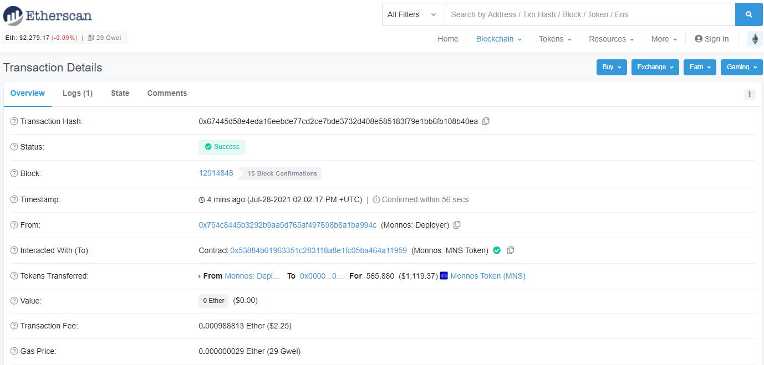
Task: Click help icon next to Value
Action: (14, 301)
